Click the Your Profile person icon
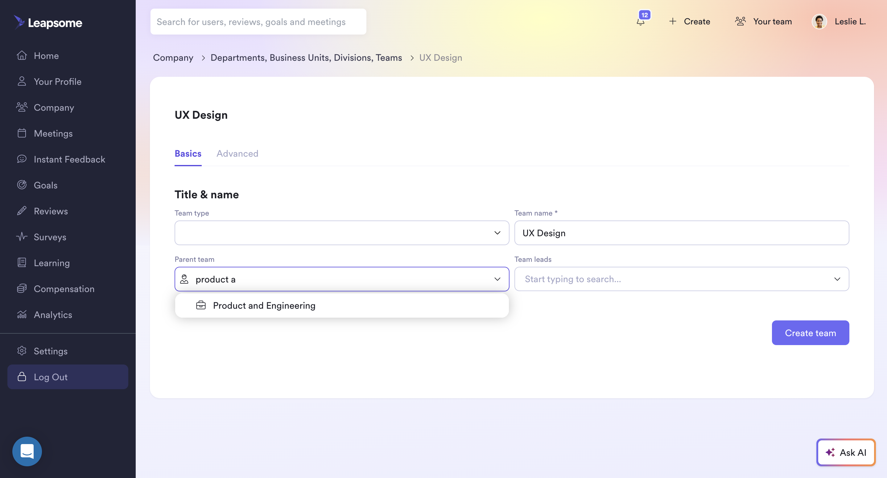887x478 pixels. pos(22,81)
